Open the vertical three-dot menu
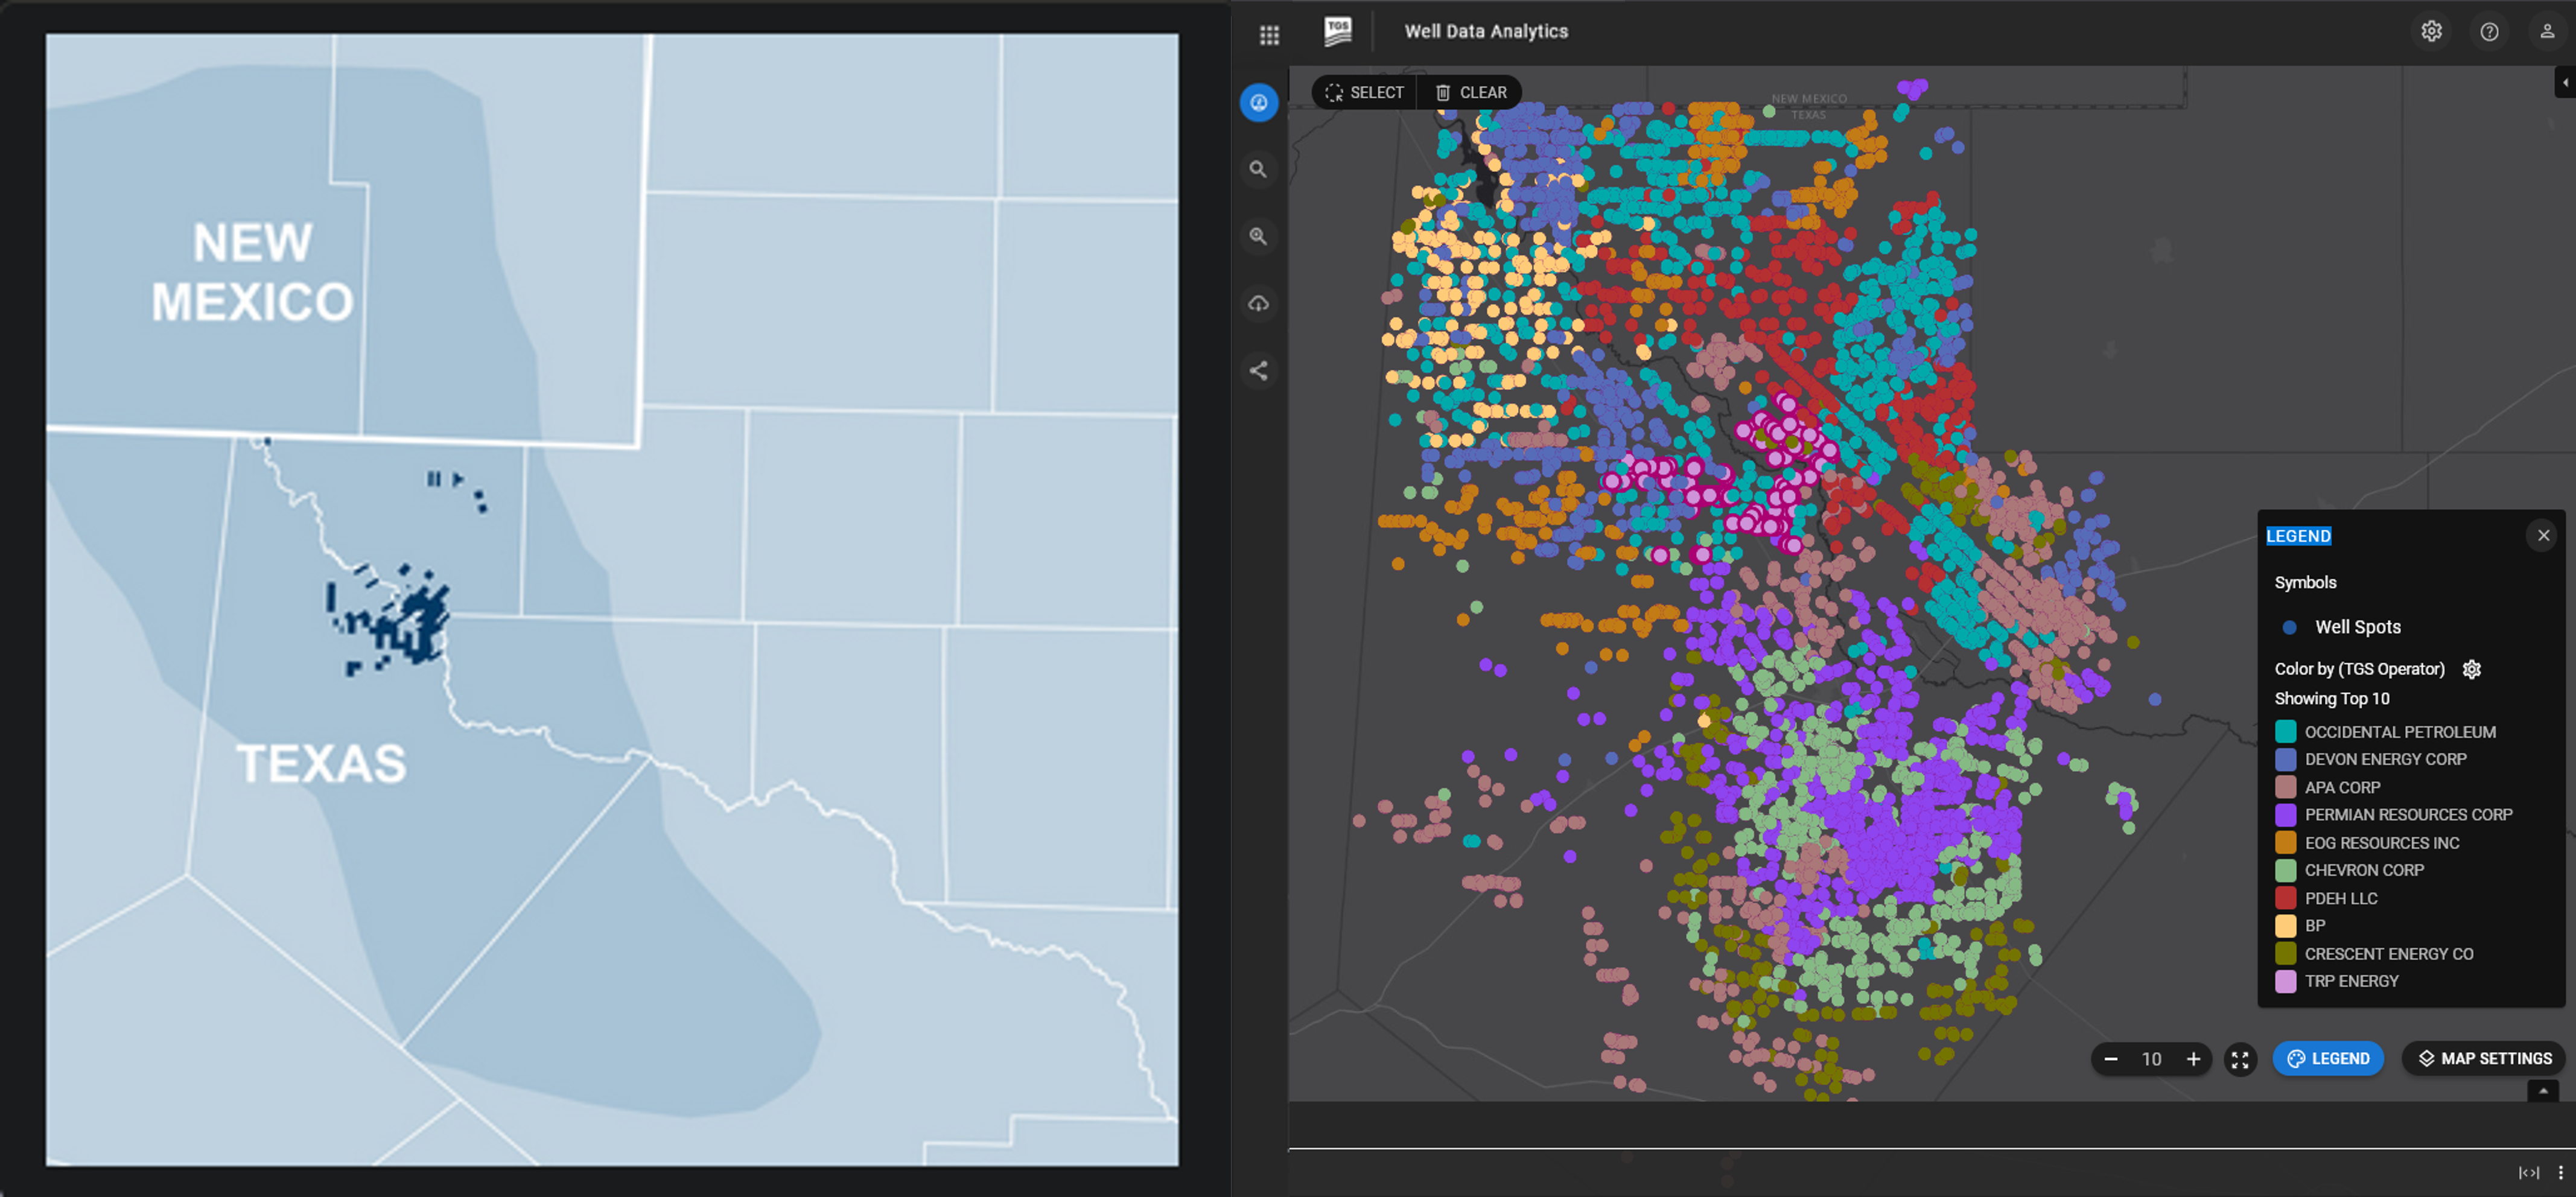This screenshot has width=2576, height=1197. [x=2561, y=1173]
